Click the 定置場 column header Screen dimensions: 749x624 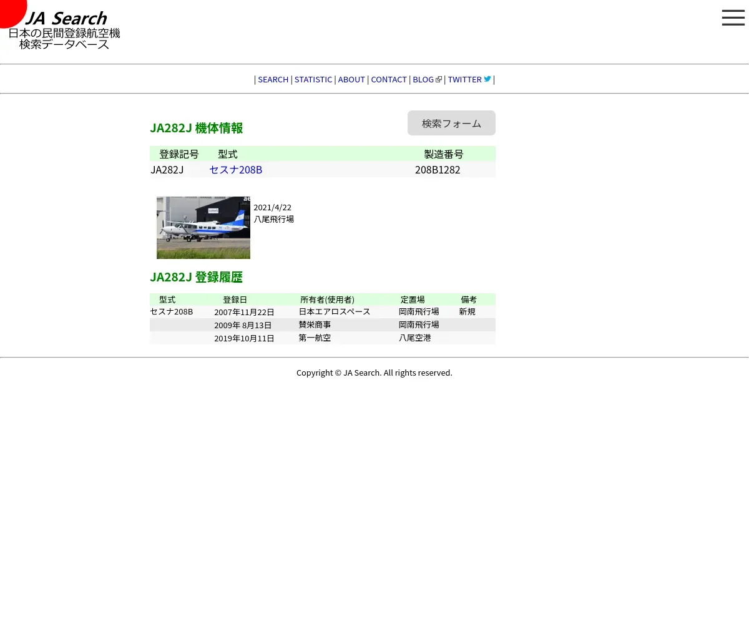pos(413,300)
